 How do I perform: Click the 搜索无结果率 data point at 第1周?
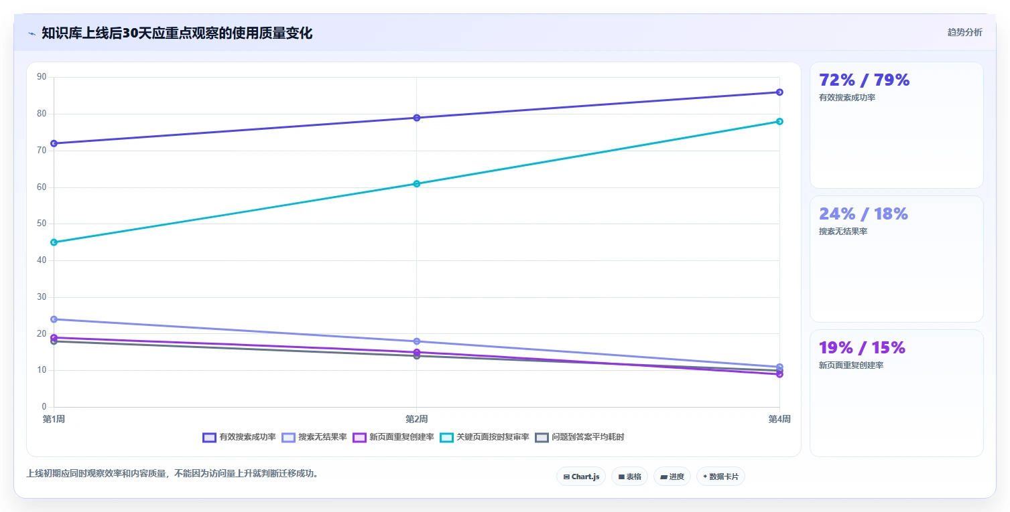coord(54,319)
